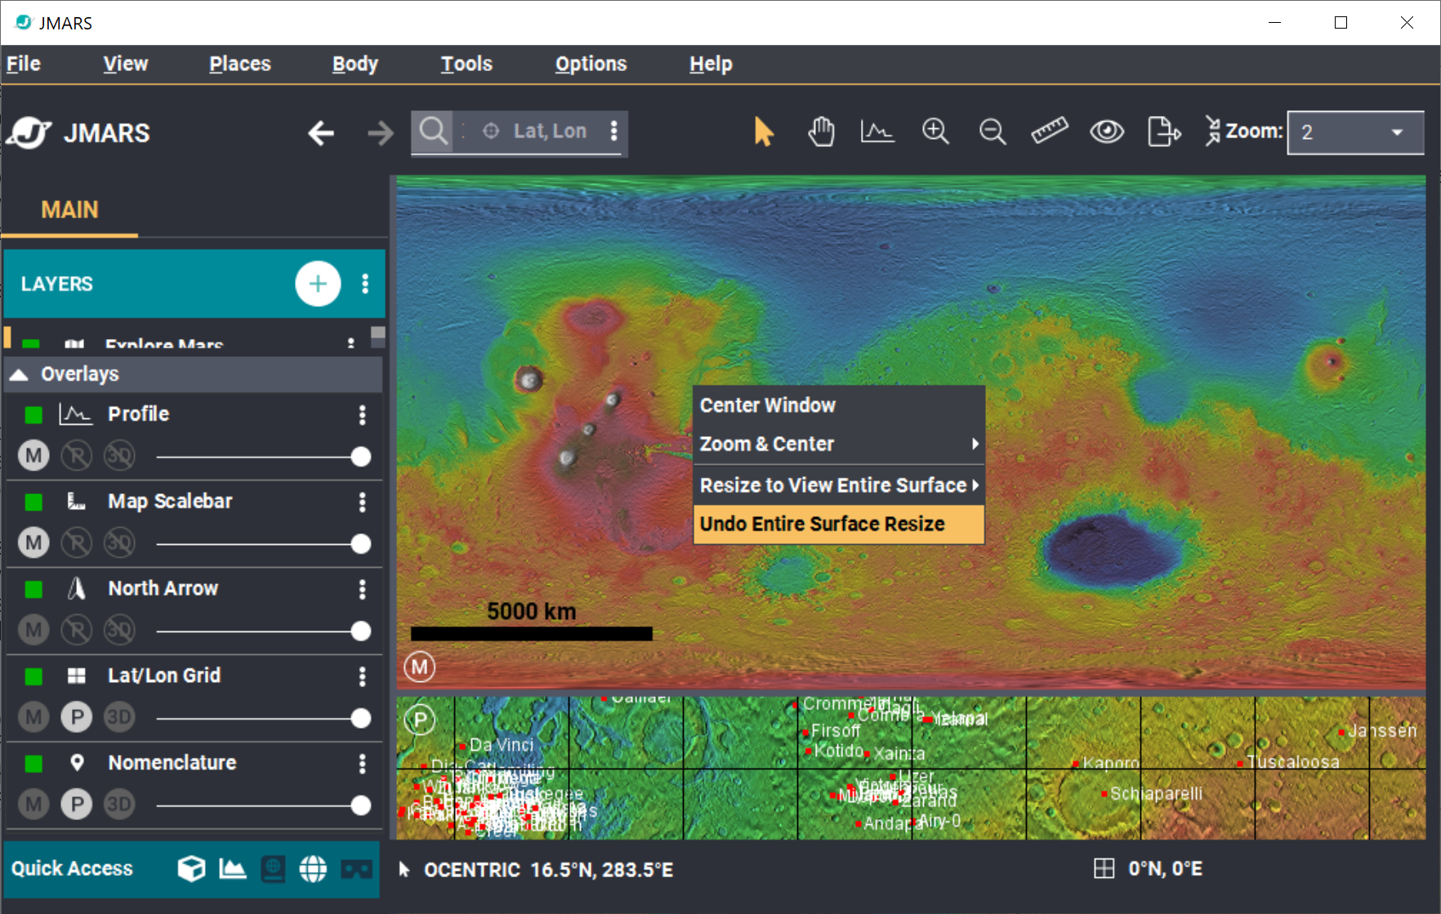
Task: Click the Da Vinci crater label
Action: pyautogui.click(x=502, y=745)
